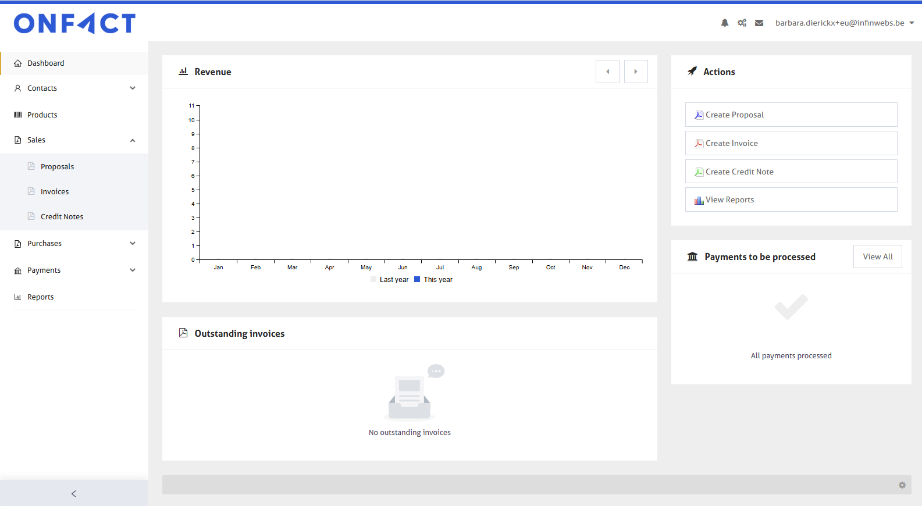Go to the Products page
Screen dimensions: 922x506
click(42, 115)
